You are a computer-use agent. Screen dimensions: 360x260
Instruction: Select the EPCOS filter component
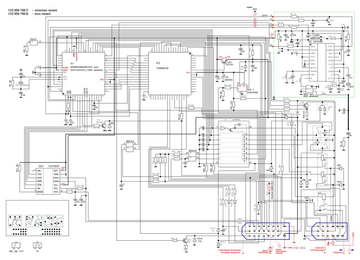coord(310,89)
